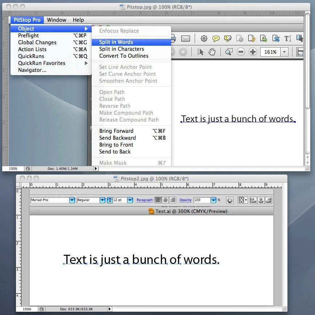Click the status icon in Pitstop2.jpg status bar
Viewport: 315px width, 315px height.
click(42, 309)
